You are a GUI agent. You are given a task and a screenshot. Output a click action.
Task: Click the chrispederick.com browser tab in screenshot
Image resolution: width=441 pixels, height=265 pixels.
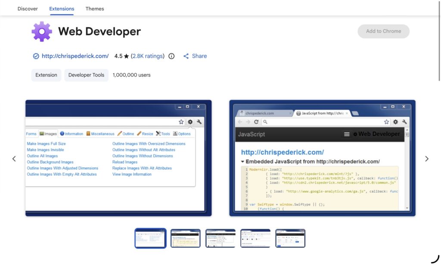point(265,113)
